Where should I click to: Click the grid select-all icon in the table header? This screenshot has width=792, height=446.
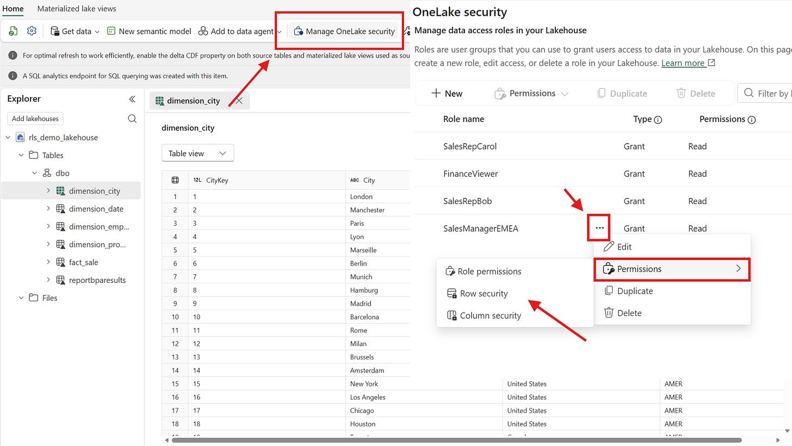175,180
